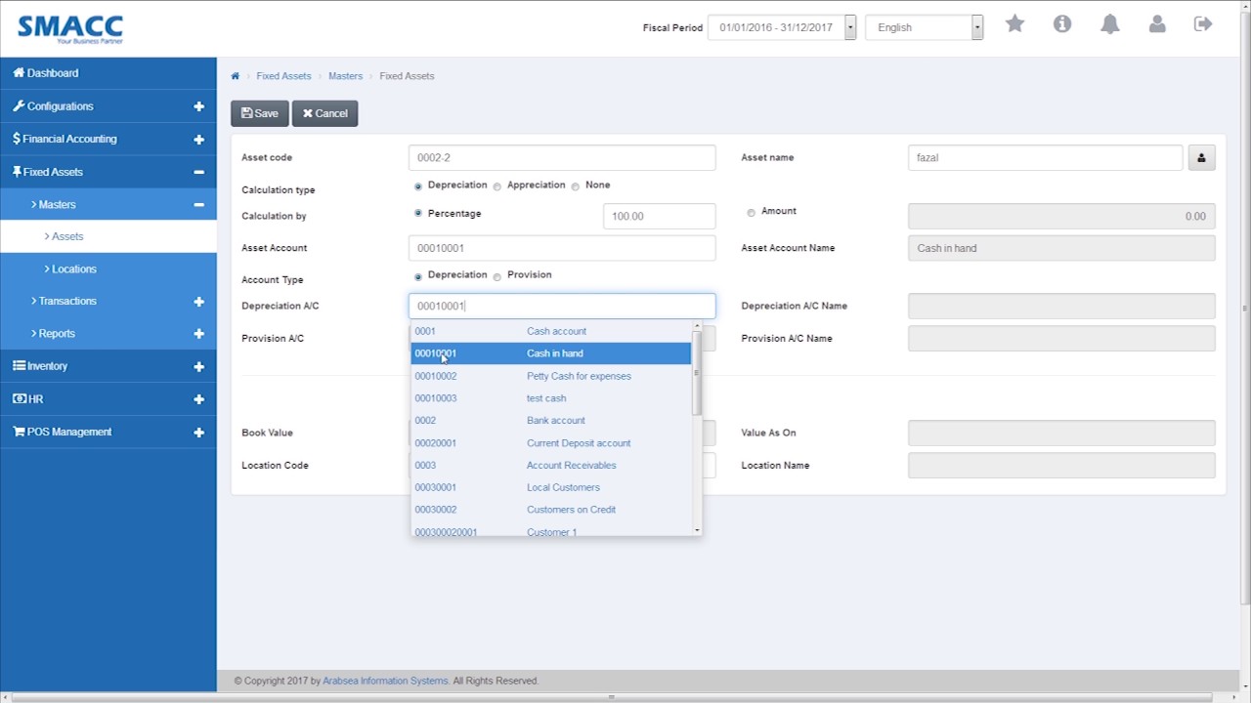Sign out using the logout icon
This screenshot has height=703, width=1251.
1203,24
